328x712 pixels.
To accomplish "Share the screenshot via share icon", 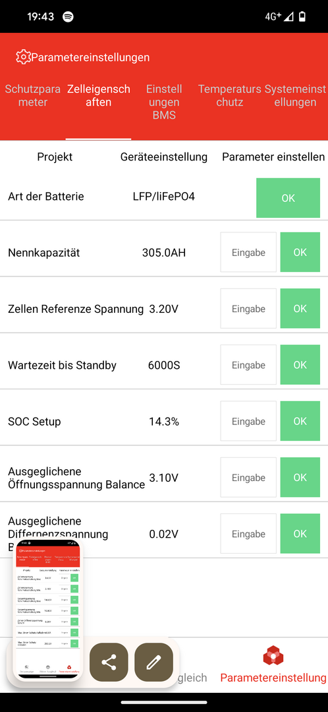I will (x=109, y=662).
